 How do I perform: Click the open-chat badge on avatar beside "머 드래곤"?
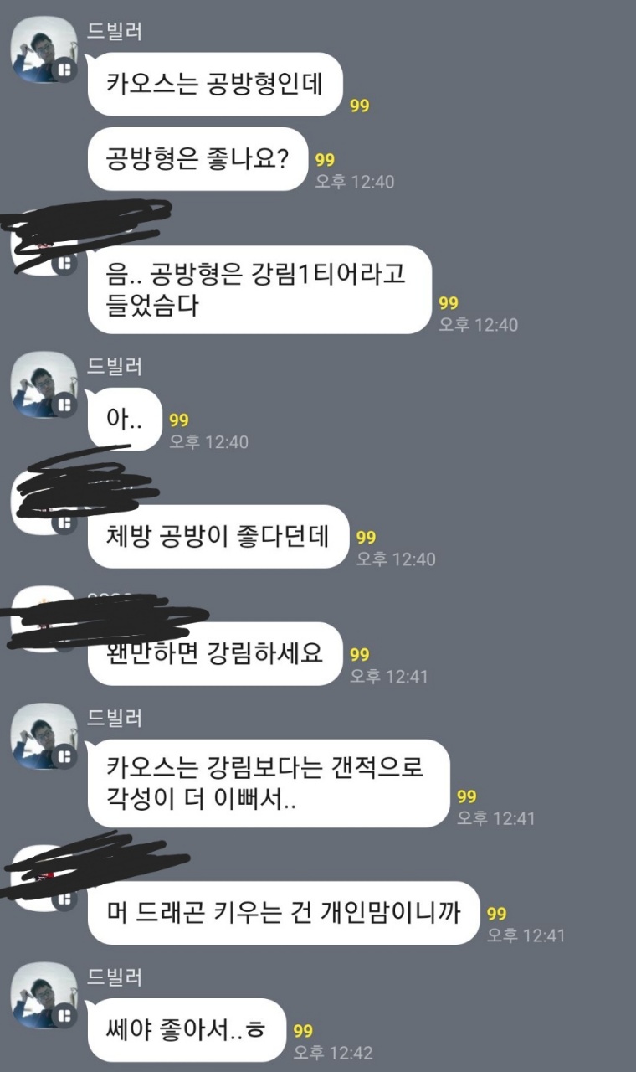tap(64, 899)
